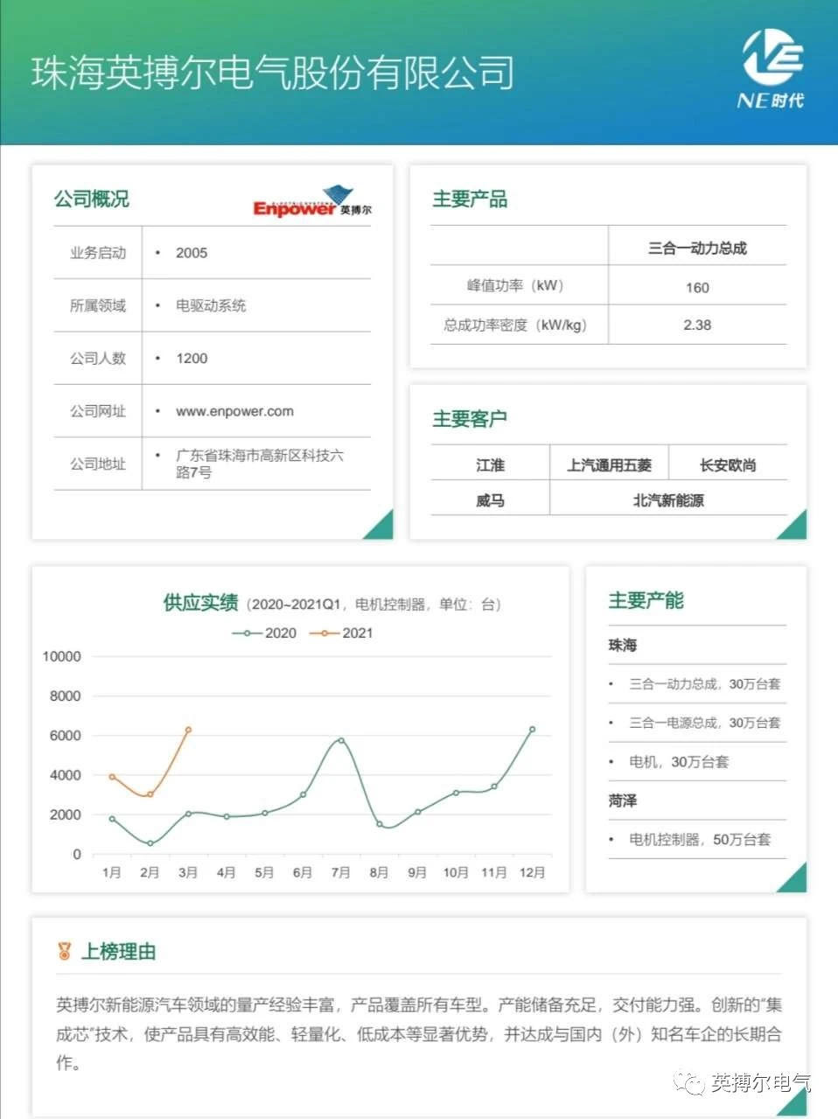838x1119 pixels.
Task: Click the 业务启动 row label
Action: [98, 253]
